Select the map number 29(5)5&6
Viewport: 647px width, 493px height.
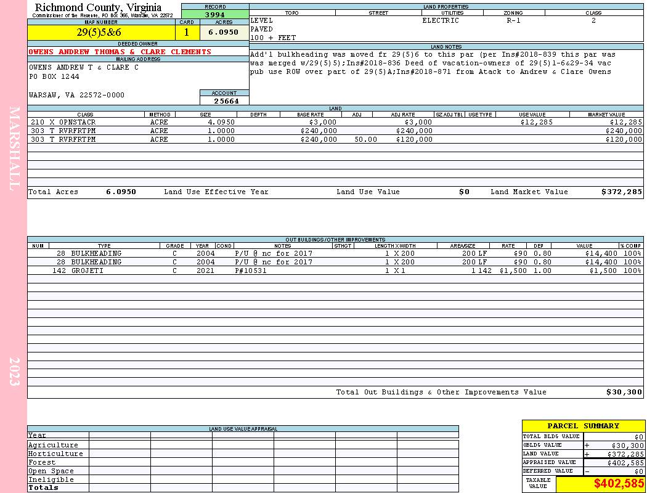click(99, 32)
